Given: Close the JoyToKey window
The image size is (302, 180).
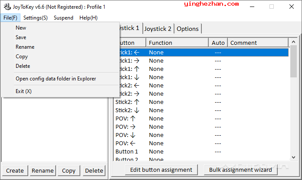Looking at the screenshot, I should tap(292, 7).
